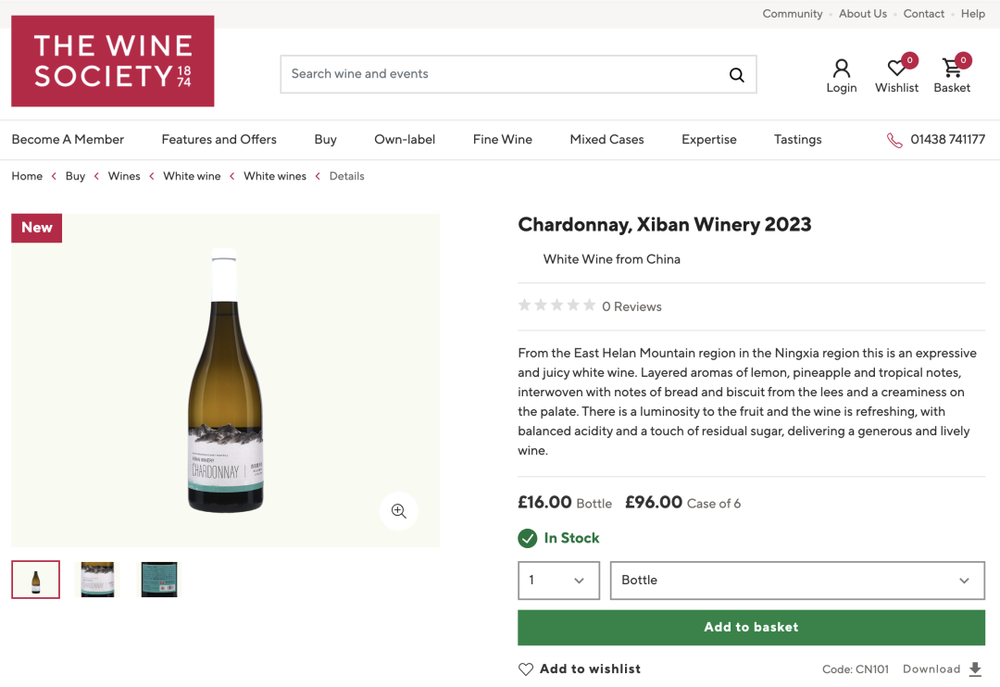Expand the Bottle format dropdown
This screenshot has width=1000, height=687.
[797, 581]
